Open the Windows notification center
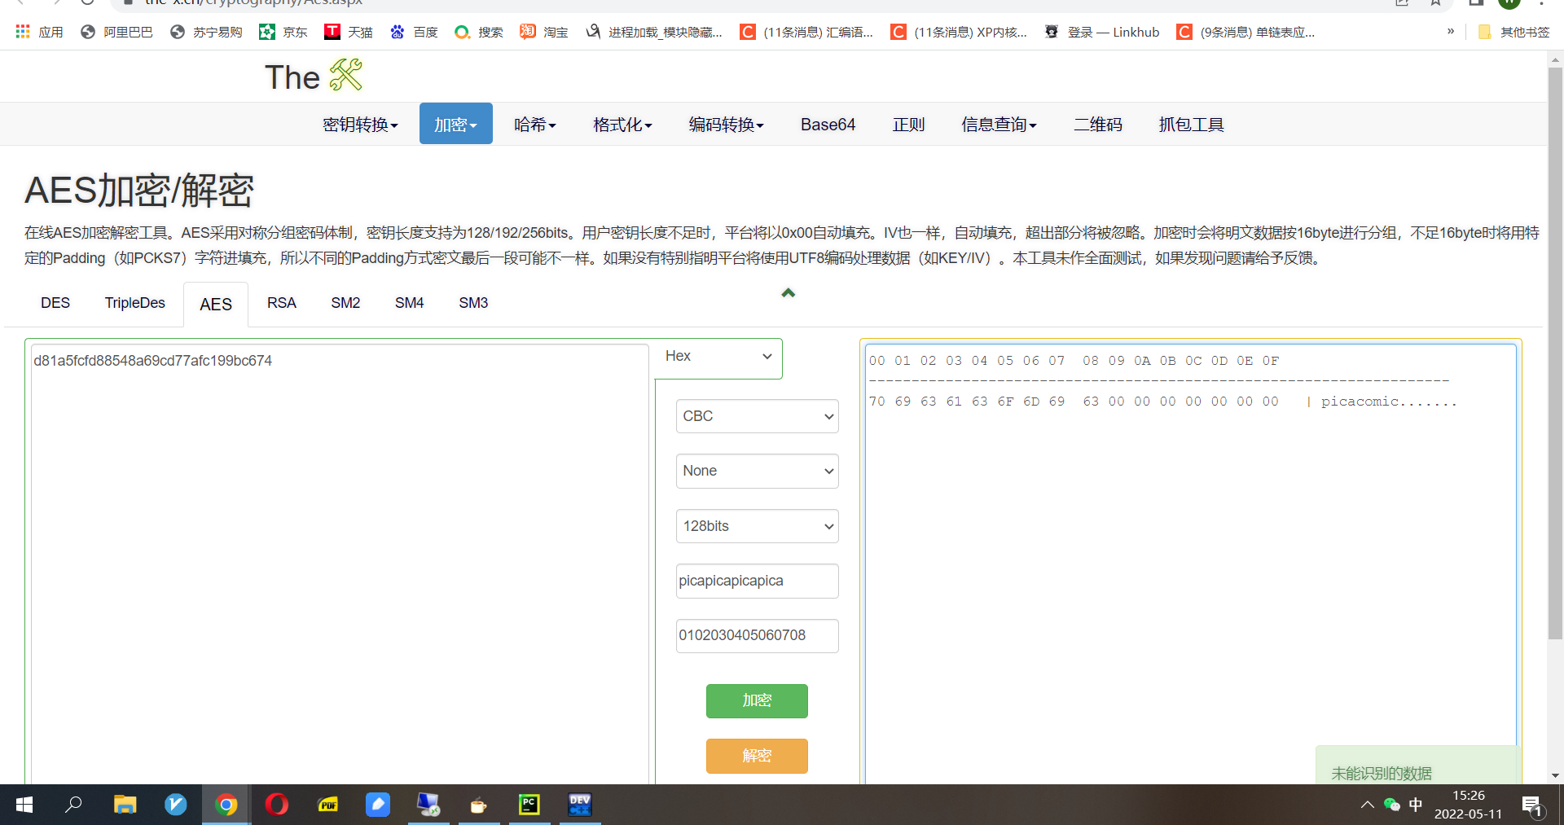 tap(1532, 805)
